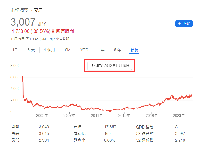
Task: Open the 免責聲明 disclaimer link
Action: 63,39
